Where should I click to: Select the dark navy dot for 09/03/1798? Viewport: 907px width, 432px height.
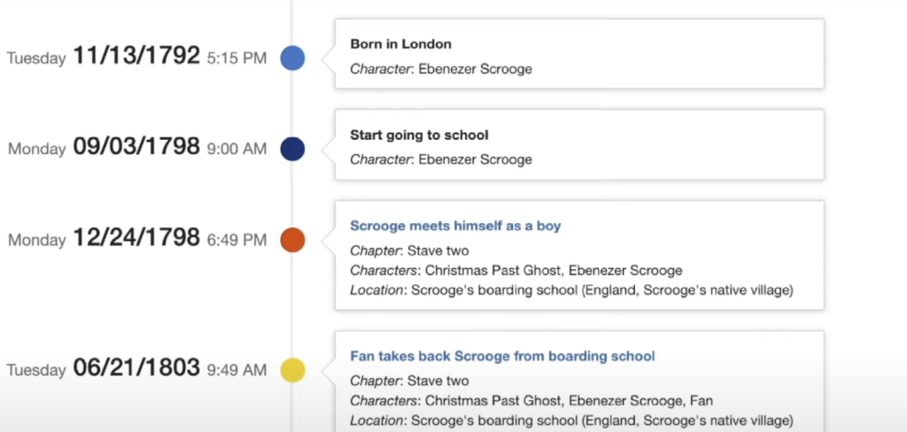click(x=292, y=149)
